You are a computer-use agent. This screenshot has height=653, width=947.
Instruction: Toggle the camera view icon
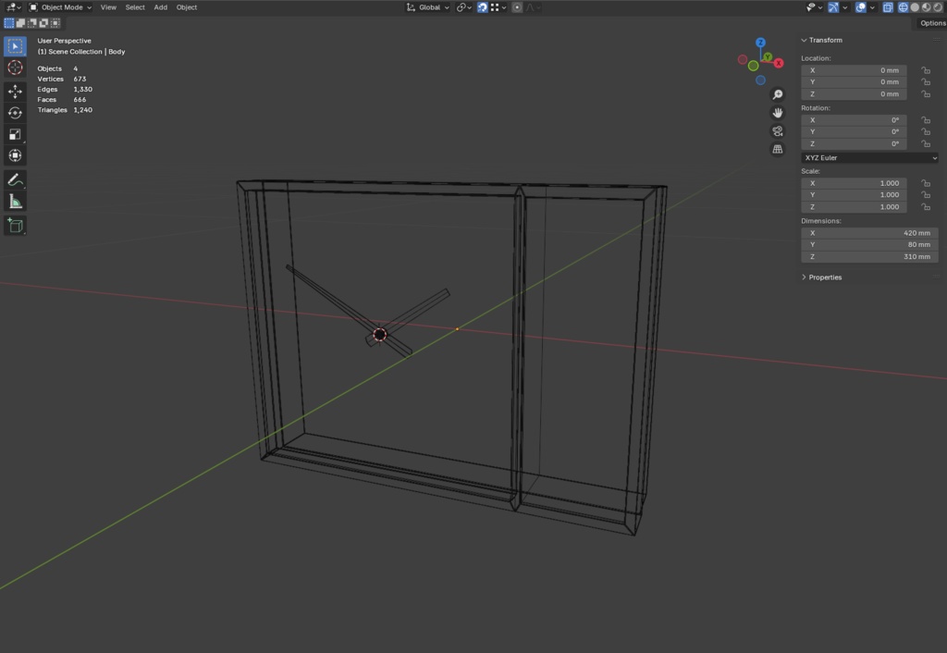click(x=777, y=131)
